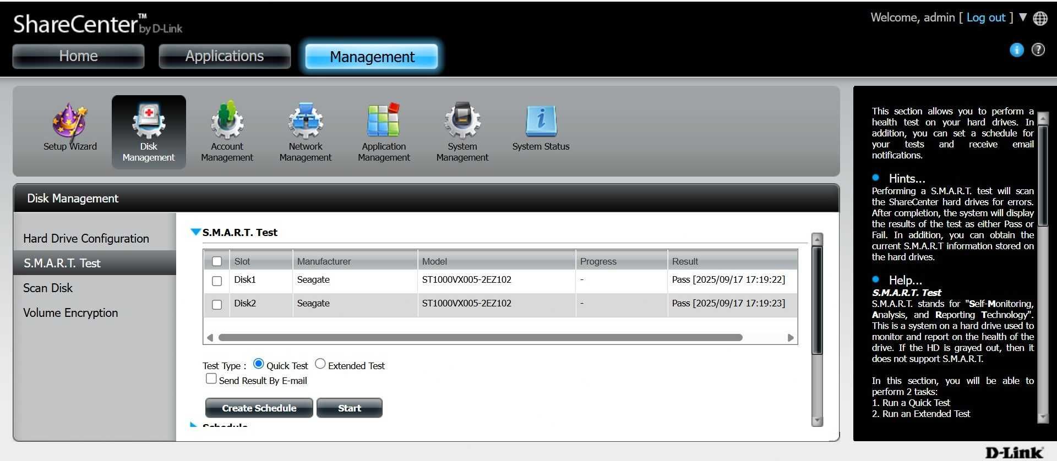Click the Help heading in help panel
The image size is (1057, 461).
click(905, 280)
